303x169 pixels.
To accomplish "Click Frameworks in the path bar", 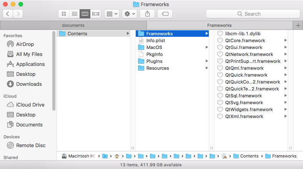I will (x=281, y=156).
